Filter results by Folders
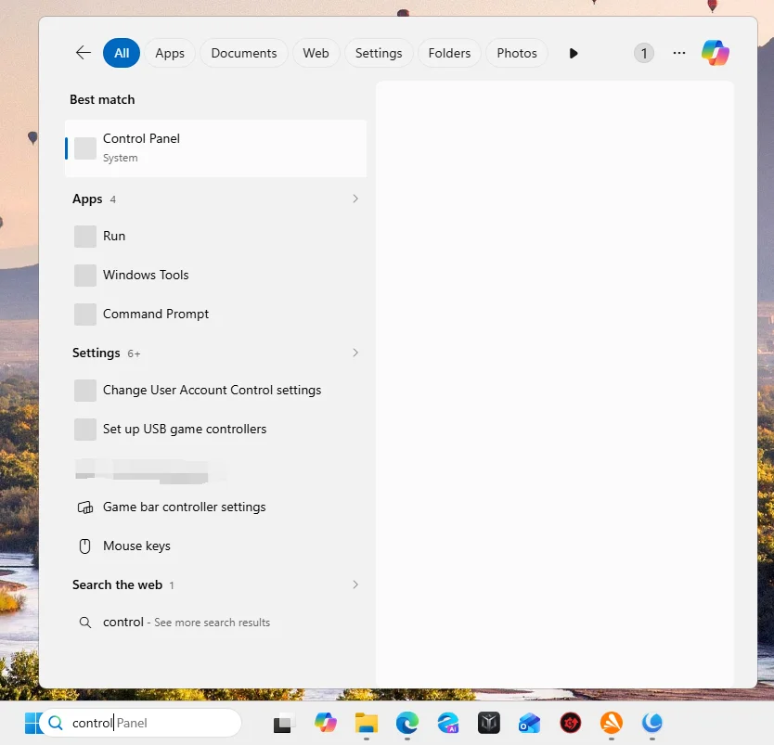The height and width of the screenshot is (745, 774). pos(449,53)
